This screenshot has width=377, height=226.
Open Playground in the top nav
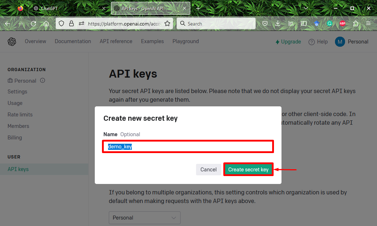click(x=186, y=41)
